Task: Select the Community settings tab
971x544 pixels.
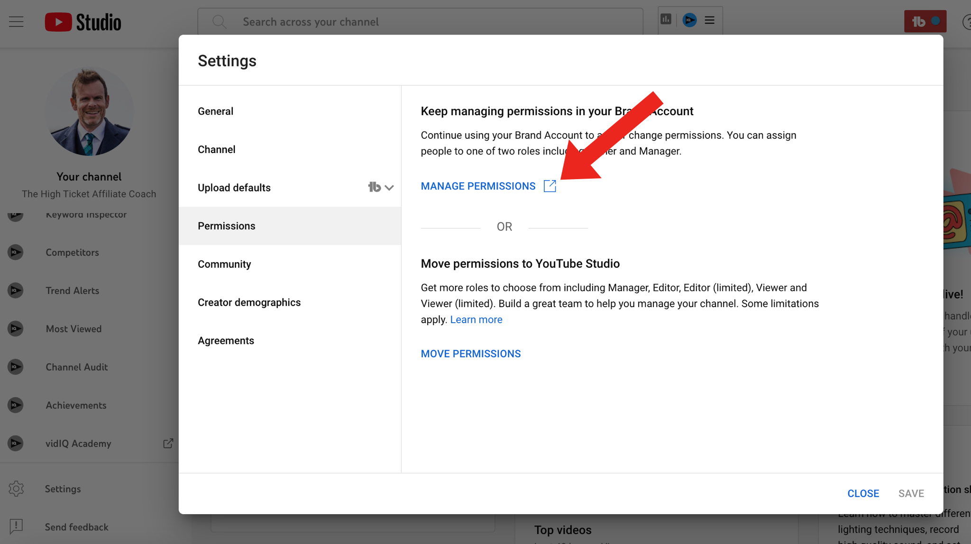Action: pos(224,264)
